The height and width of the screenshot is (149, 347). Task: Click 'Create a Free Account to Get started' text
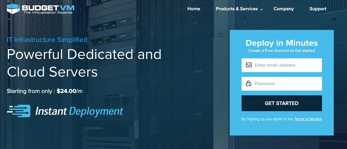282,50
